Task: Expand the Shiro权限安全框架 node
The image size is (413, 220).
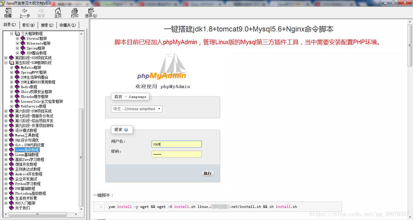Action: click(x=12, y=92)
